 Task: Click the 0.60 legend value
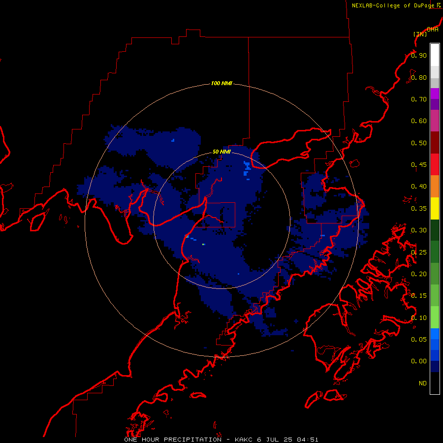coord(419,121)
